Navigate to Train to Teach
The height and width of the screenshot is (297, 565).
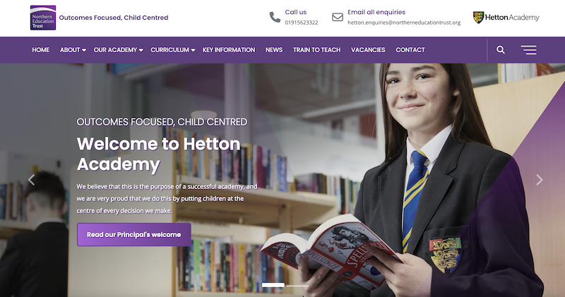pyautogui.click(x=316, y=50)
